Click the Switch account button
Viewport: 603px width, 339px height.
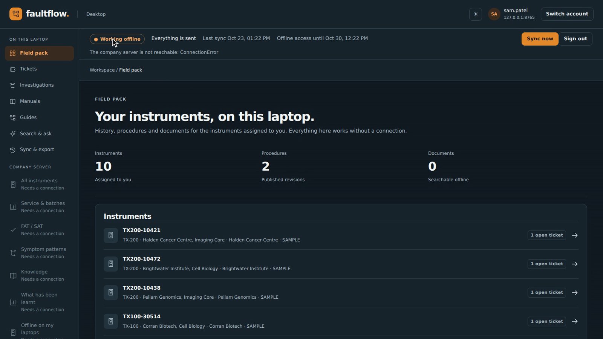click(x=567, y=14)
